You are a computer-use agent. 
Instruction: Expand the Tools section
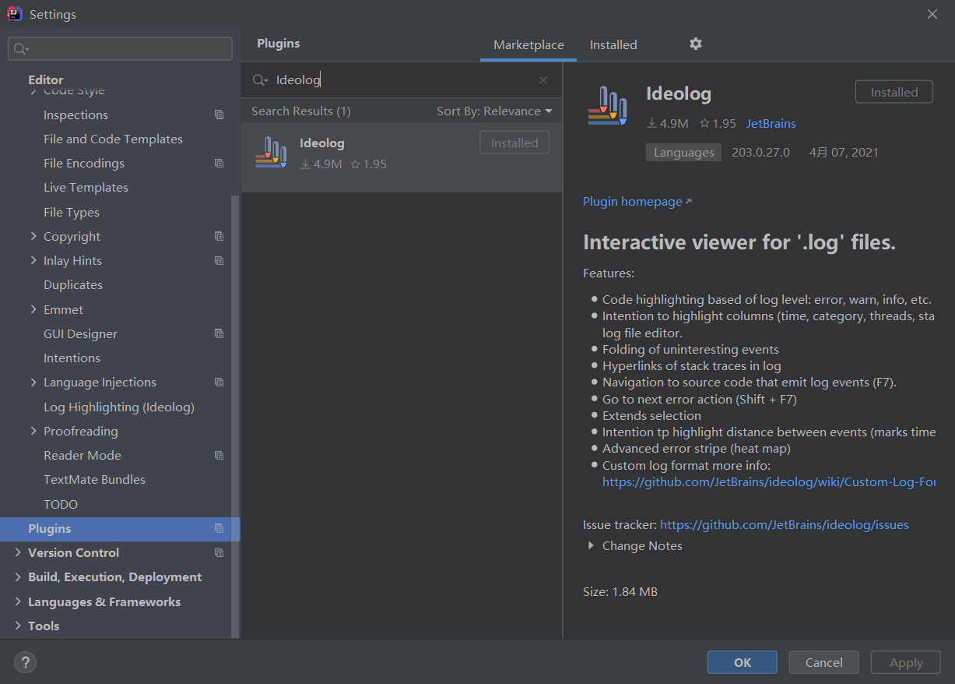coord(18,626)
